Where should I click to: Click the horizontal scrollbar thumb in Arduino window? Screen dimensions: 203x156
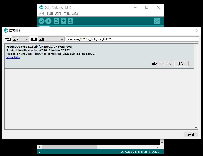(x=69, y=147)
